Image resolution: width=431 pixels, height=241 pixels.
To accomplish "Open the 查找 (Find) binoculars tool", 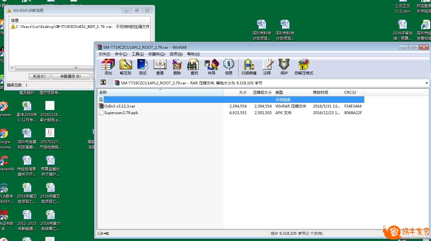I will click(x=194, y=67).
